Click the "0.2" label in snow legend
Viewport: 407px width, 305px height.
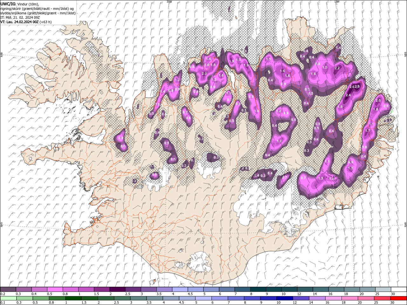[x=3, y=294]
